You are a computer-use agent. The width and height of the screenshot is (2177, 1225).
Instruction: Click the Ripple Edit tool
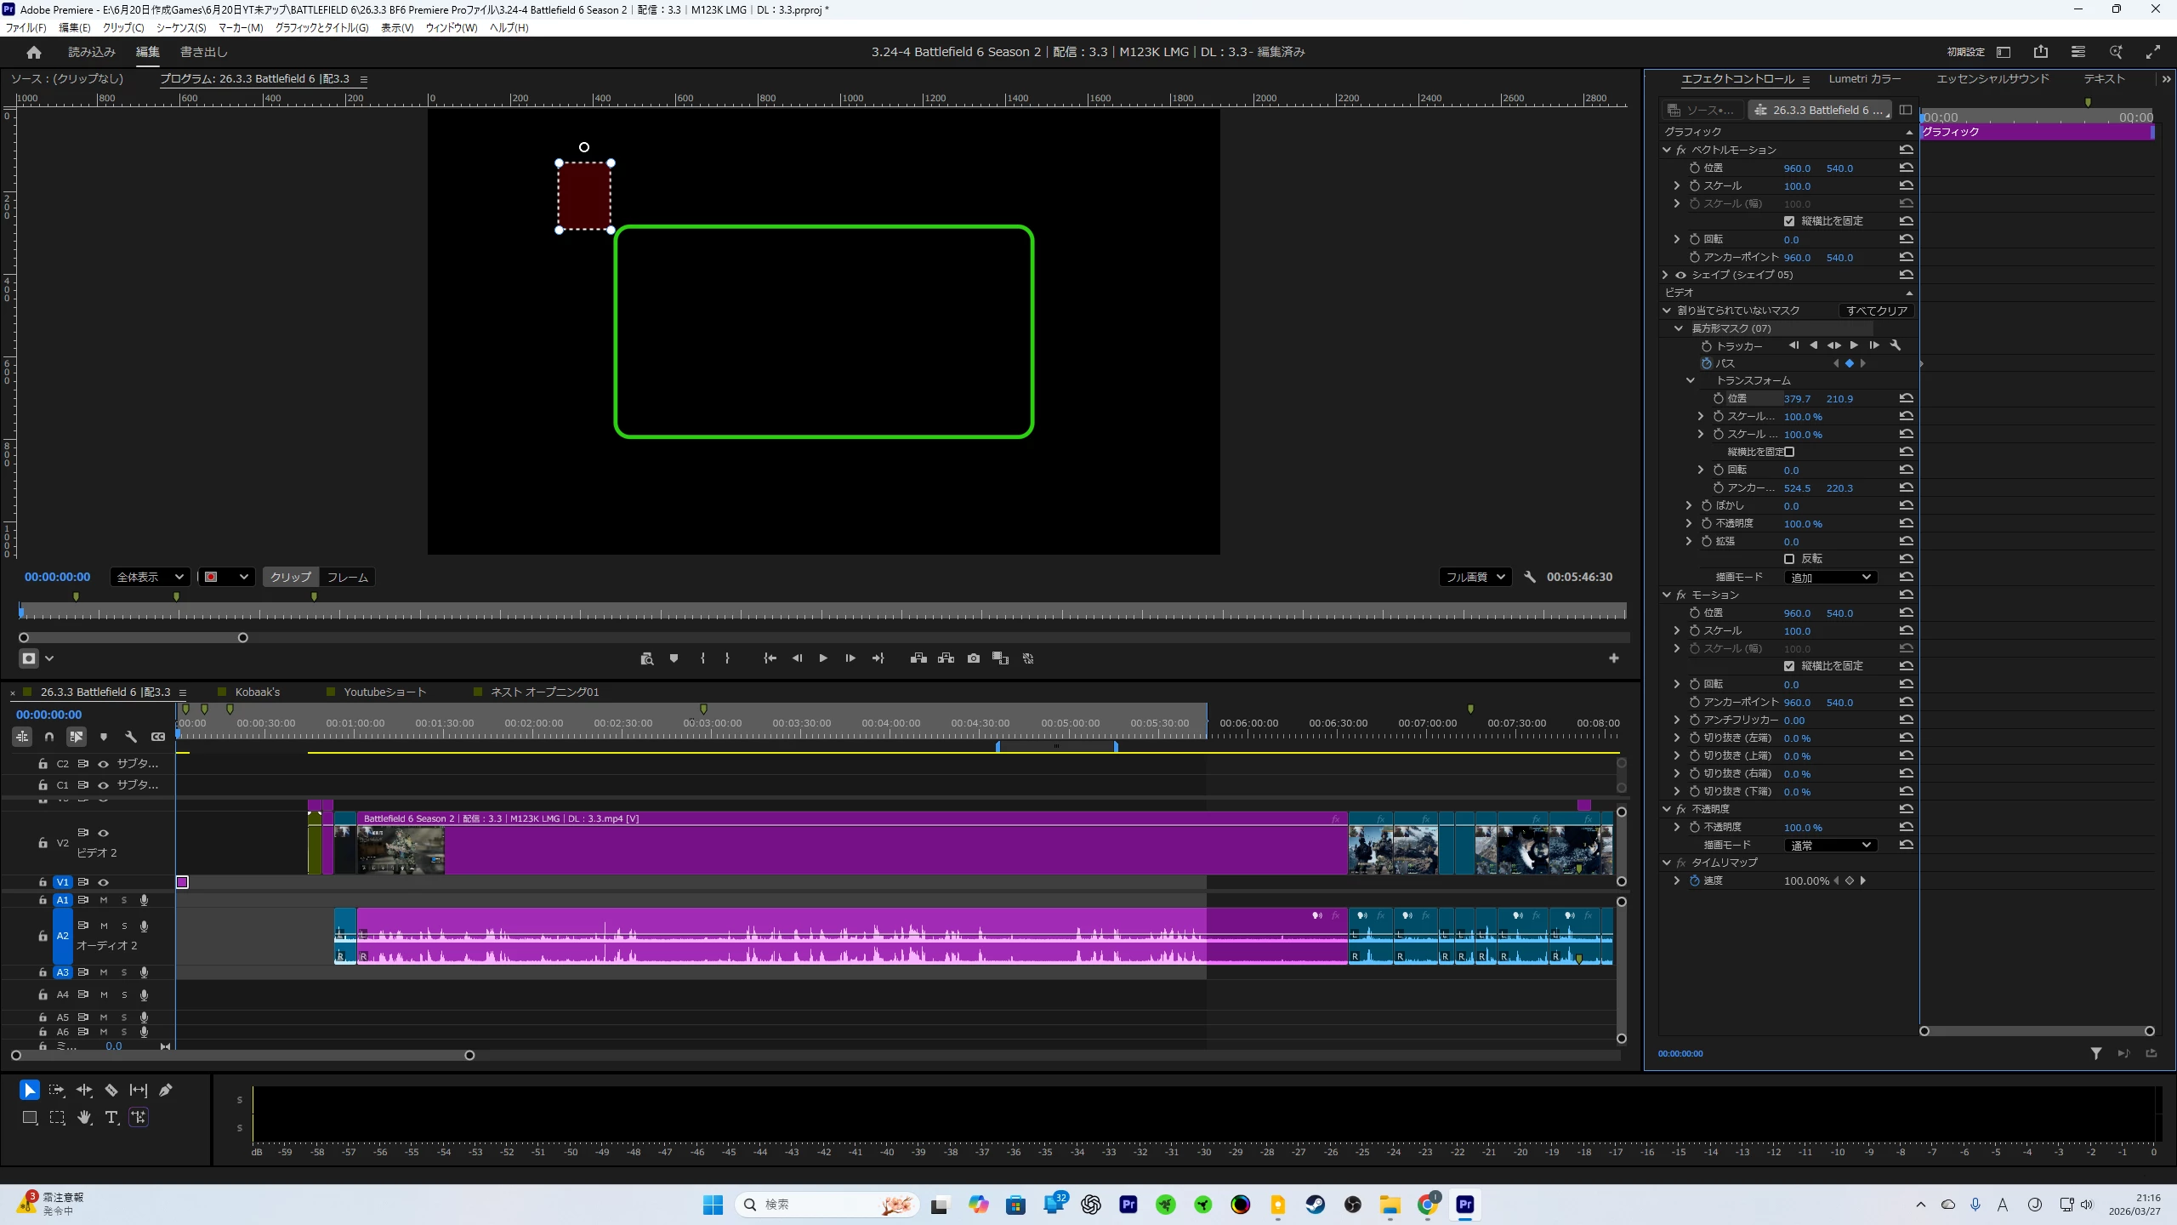point(84,1090)
